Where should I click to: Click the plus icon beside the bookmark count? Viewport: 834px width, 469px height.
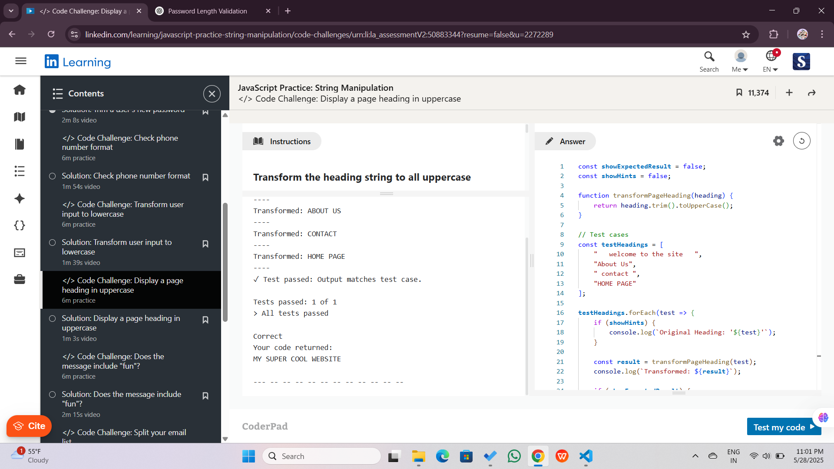(x=789, y=93)
